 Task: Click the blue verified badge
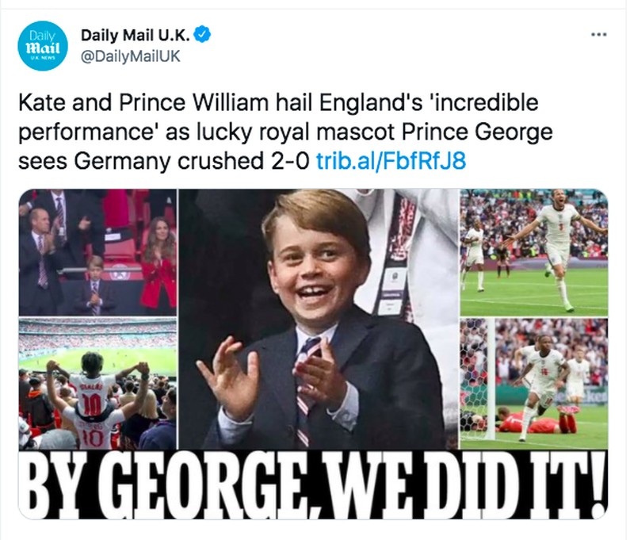click(204, 35)
